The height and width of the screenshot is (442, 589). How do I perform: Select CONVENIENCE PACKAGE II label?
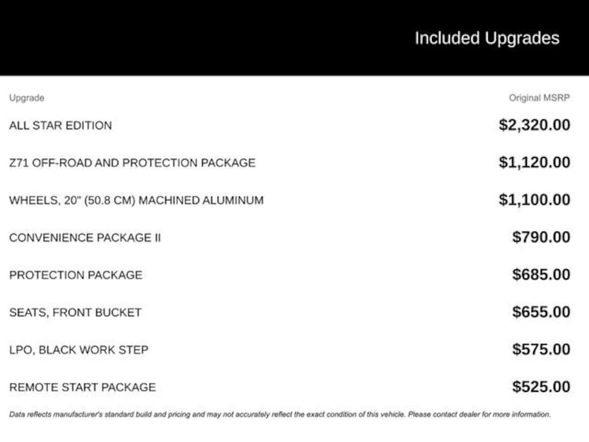pyautogui.click(x=85, y=238)
